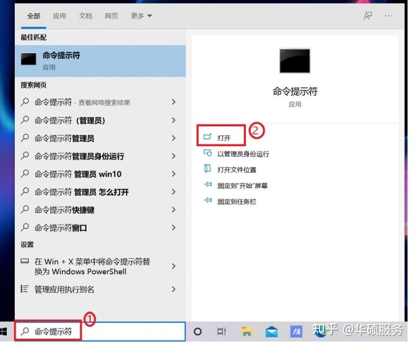Select suggestion 命令提示符 管理员 怎么打开

pos(100,192)
